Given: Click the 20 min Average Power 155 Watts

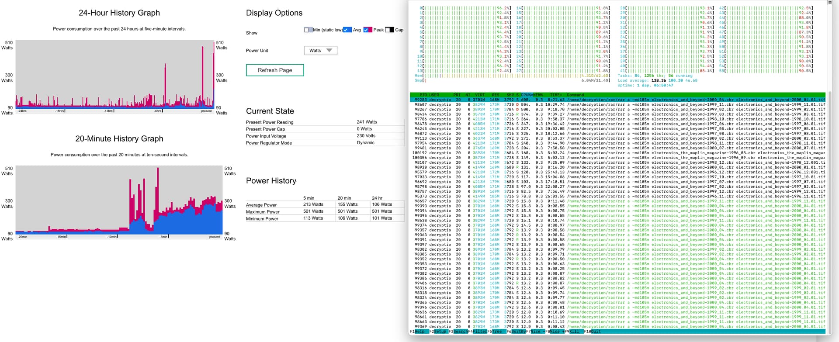Looking at the screenshot, I should (347, 204).
